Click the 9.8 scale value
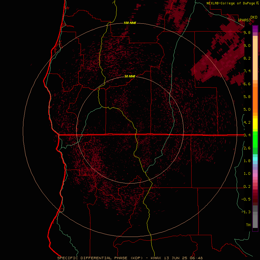This screenshot has height=260, width=260. pos(247,33)
